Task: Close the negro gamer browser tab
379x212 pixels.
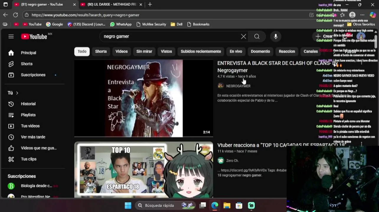Action: click(x=74, y=4)
